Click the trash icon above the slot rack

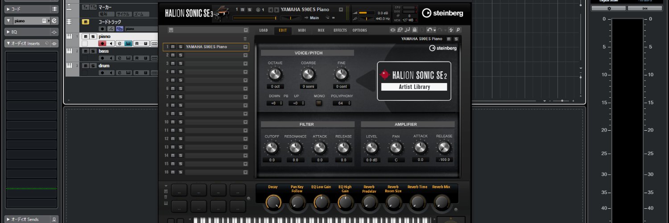coord(245,39)
